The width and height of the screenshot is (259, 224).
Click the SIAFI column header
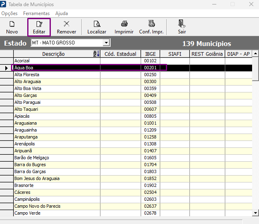[175, 54]
